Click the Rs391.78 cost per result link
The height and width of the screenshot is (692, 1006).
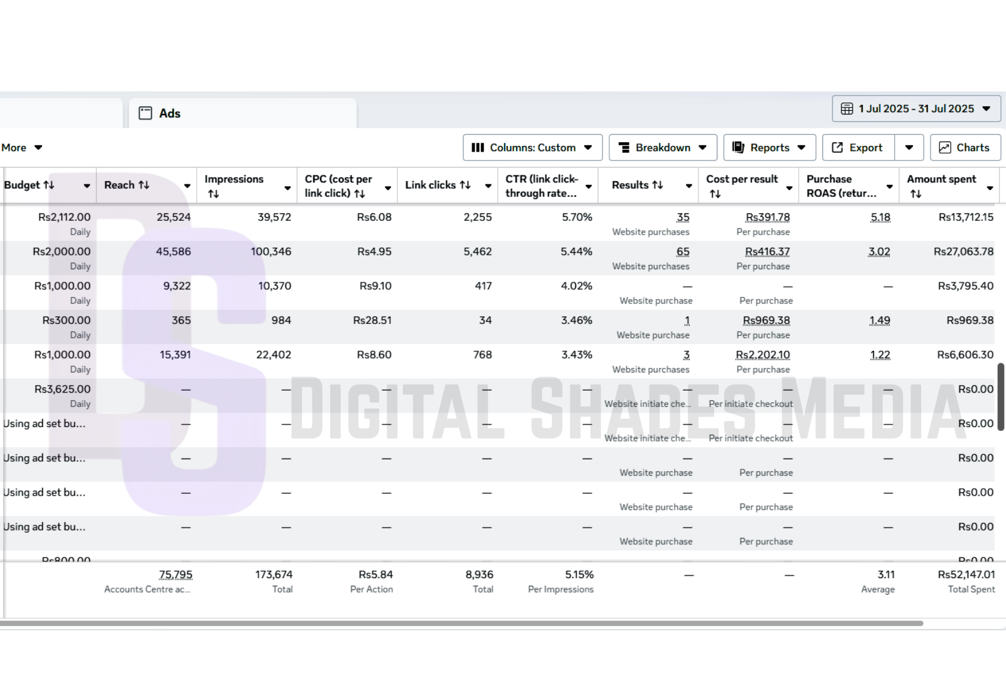(767, 217)
